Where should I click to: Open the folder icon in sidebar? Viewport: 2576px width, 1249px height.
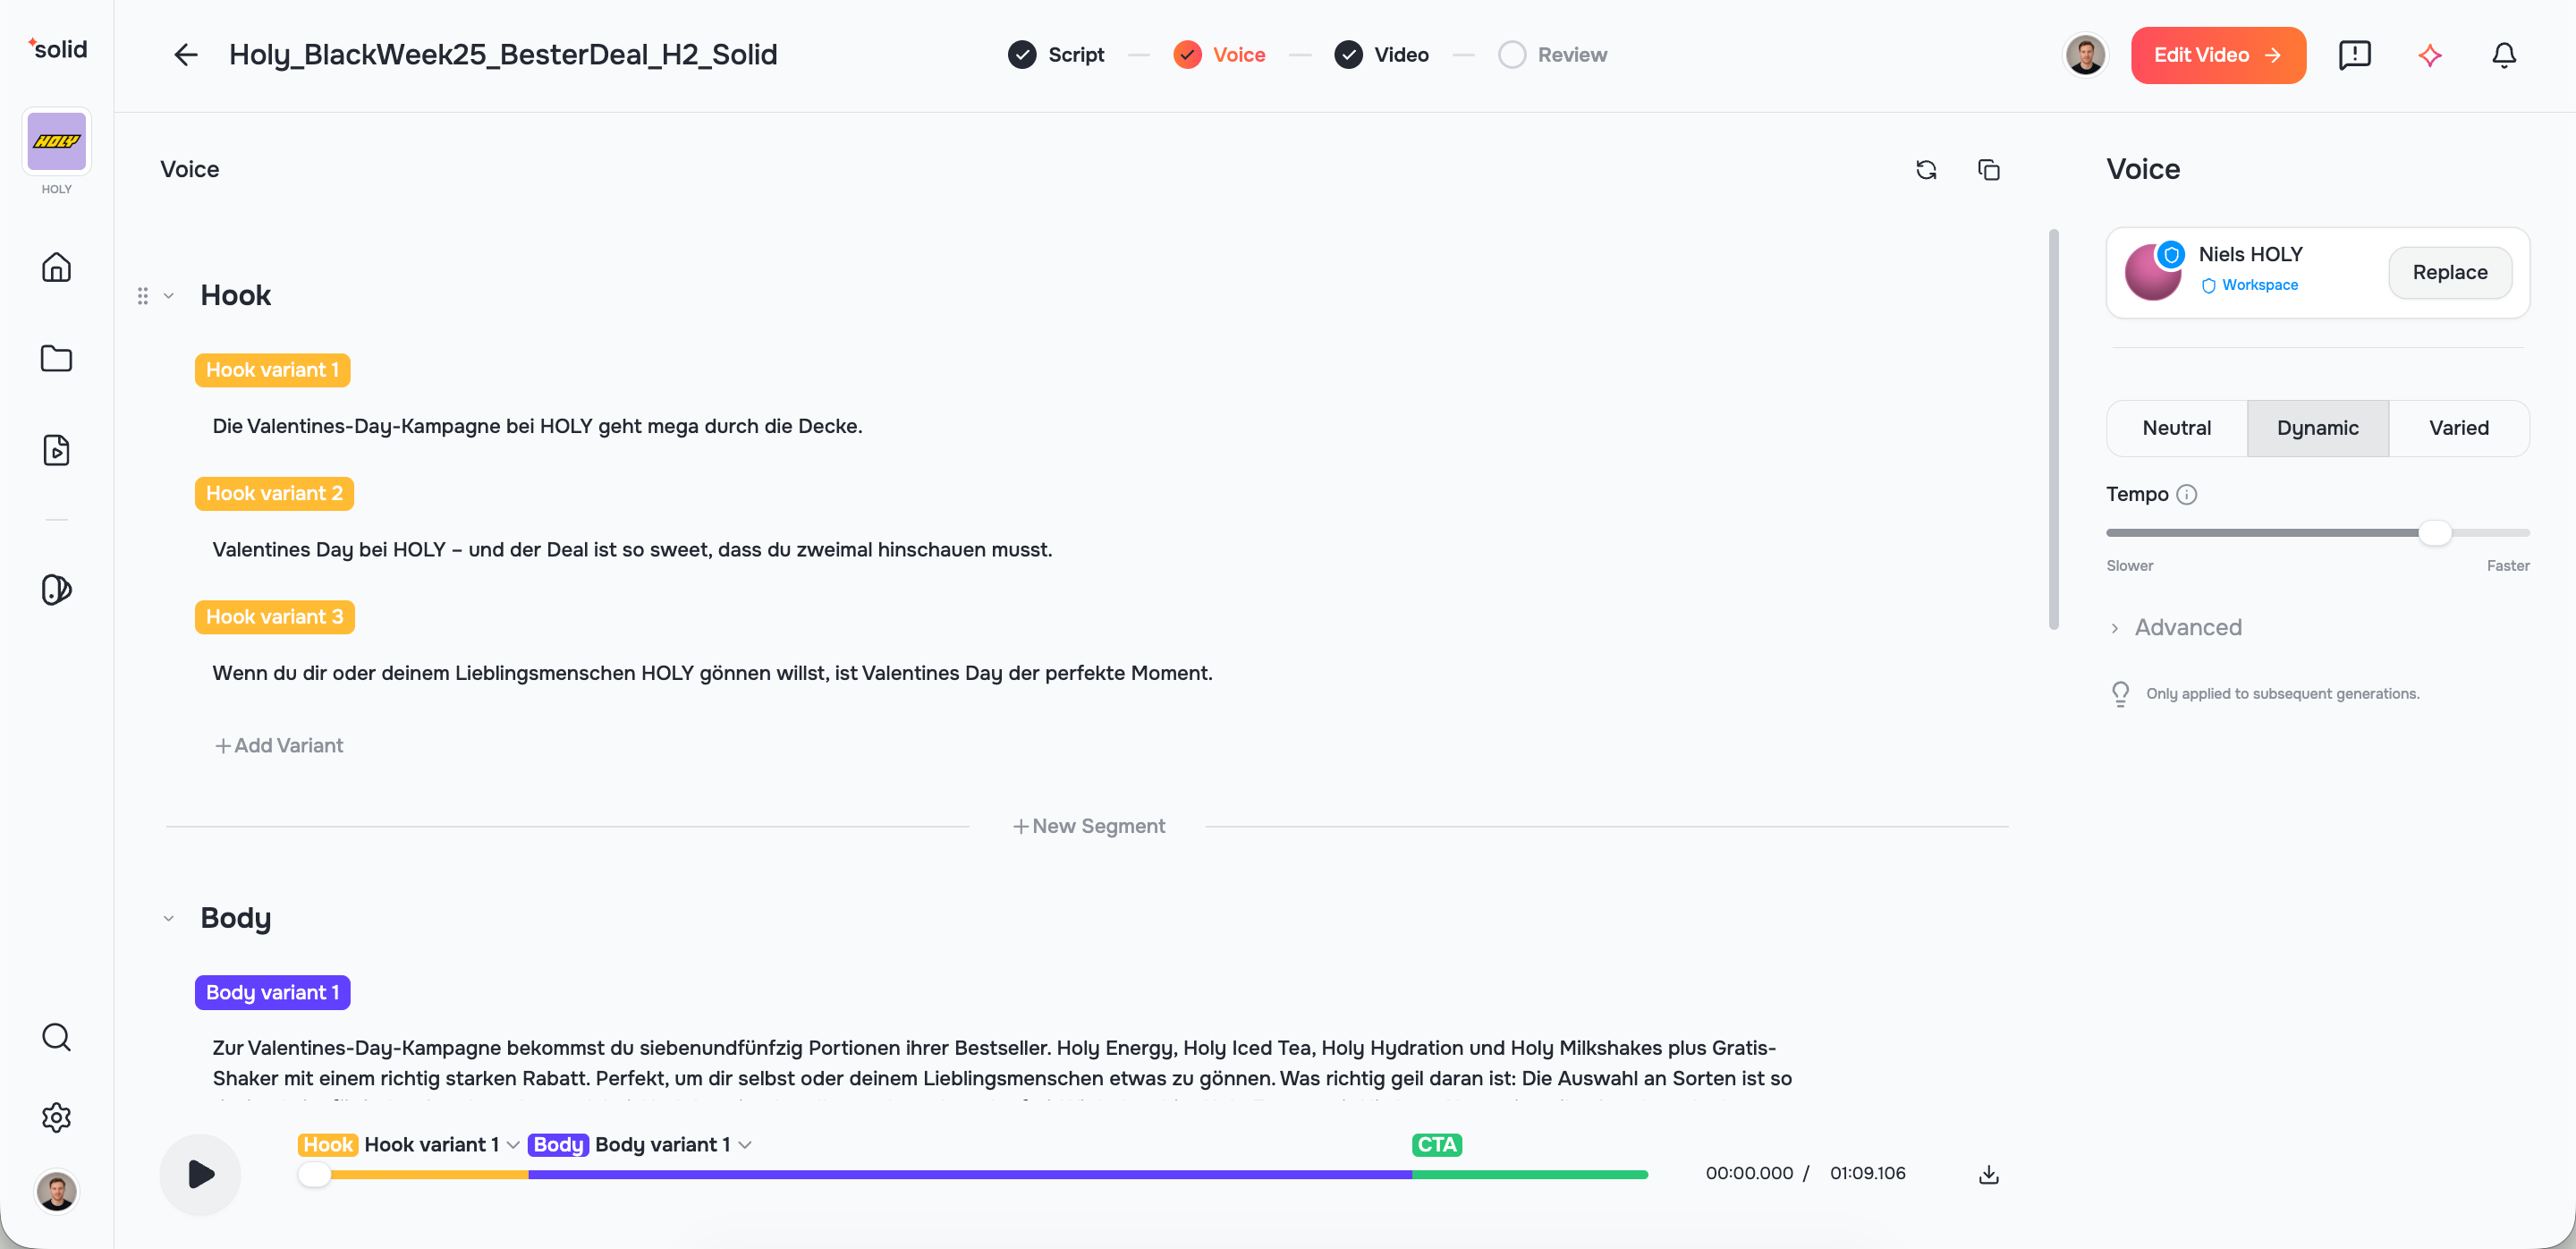(x=57, y=358)
